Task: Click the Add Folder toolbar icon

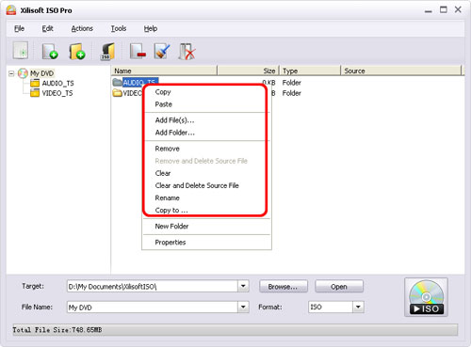Action: (77, 51)
